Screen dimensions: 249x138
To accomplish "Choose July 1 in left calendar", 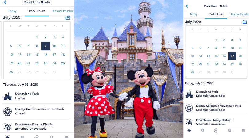I will (x=37, y=37).
